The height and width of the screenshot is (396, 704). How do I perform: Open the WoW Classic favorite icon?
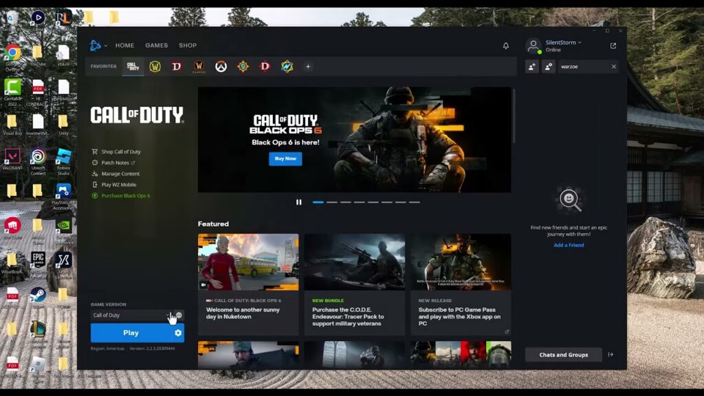[x=199, y=67]
